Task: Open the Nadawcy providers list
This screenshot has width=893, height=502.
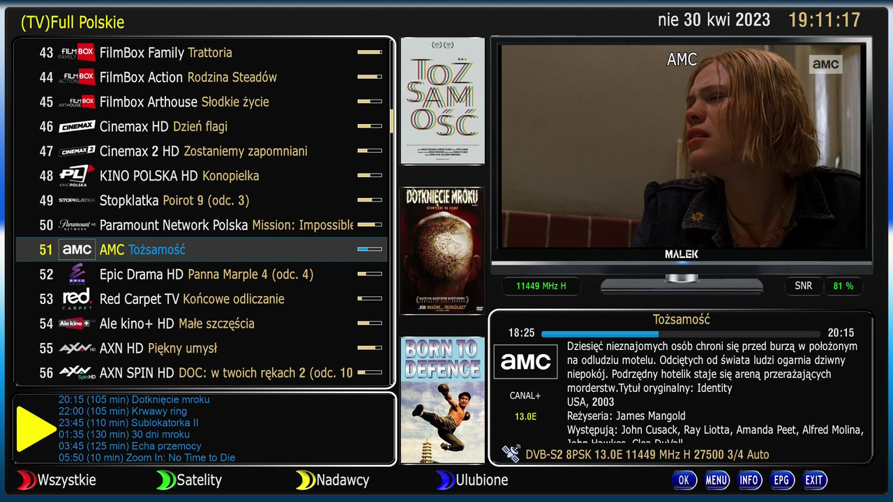Action: (343, 480)
